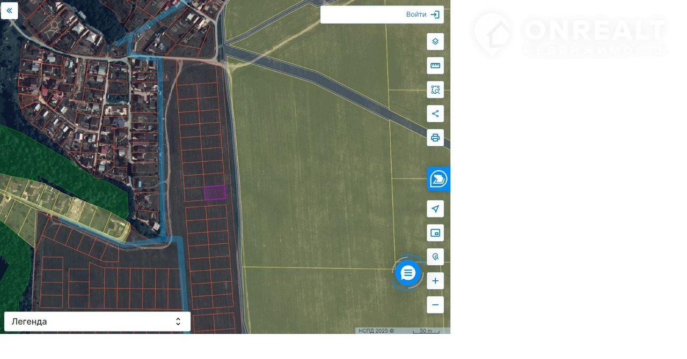Zoom out with the minus button
Screen dimensions: 687x359
(435, 305)
